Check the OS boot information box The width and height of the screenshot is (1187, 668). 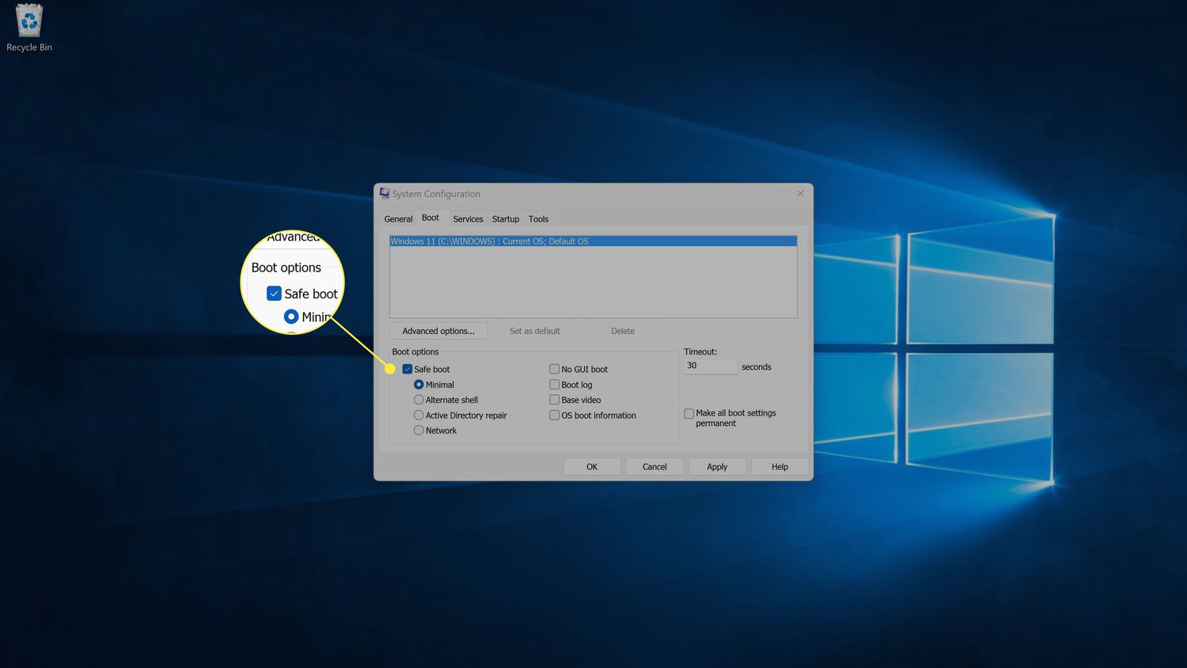click(555, 416)
